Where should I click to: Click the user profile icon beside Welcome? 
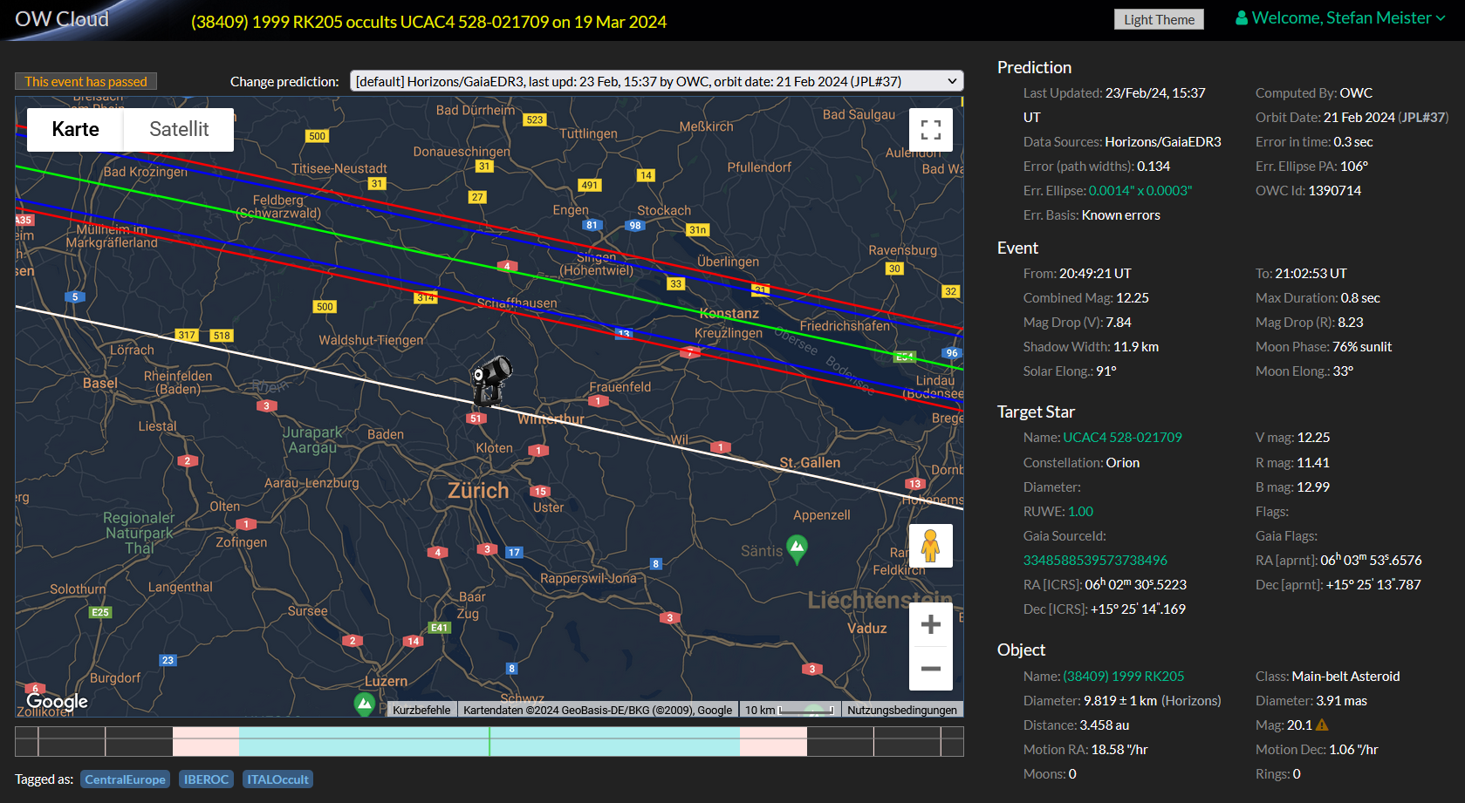(x=1241, y=18)
